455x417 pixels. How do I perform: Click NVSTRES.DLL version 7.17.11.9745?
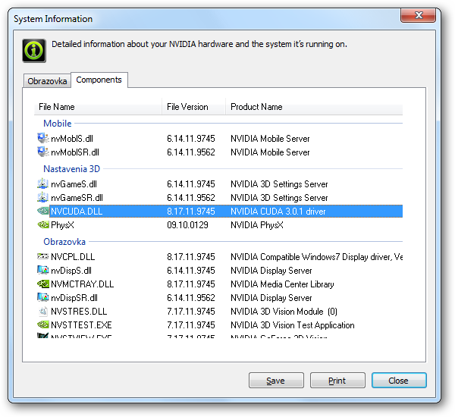point(191,312)
